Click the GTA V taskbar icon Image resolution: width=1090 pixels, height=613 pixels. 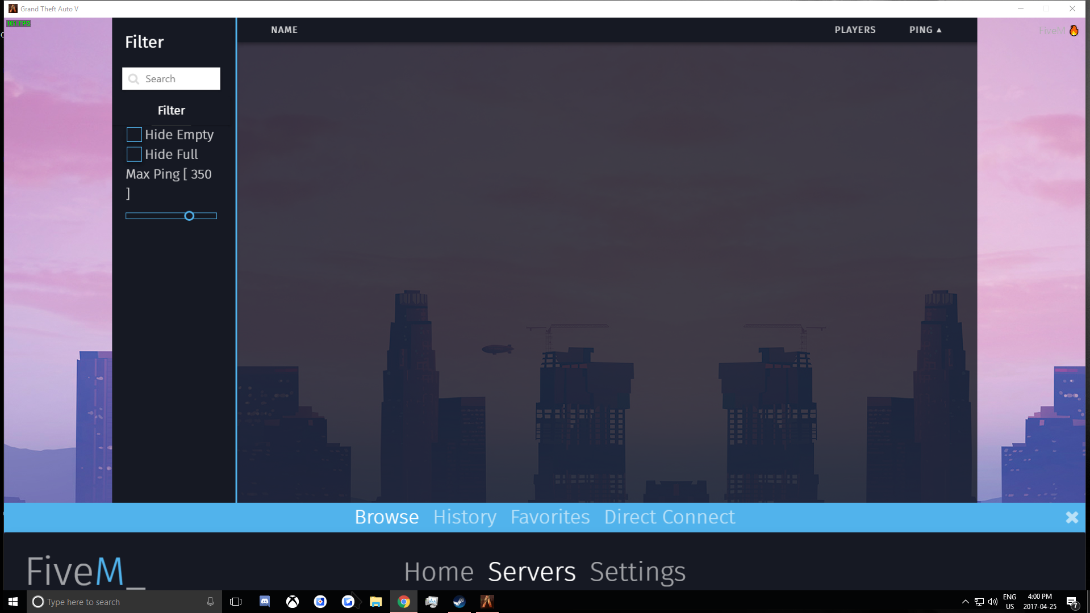tap(487, 602)
